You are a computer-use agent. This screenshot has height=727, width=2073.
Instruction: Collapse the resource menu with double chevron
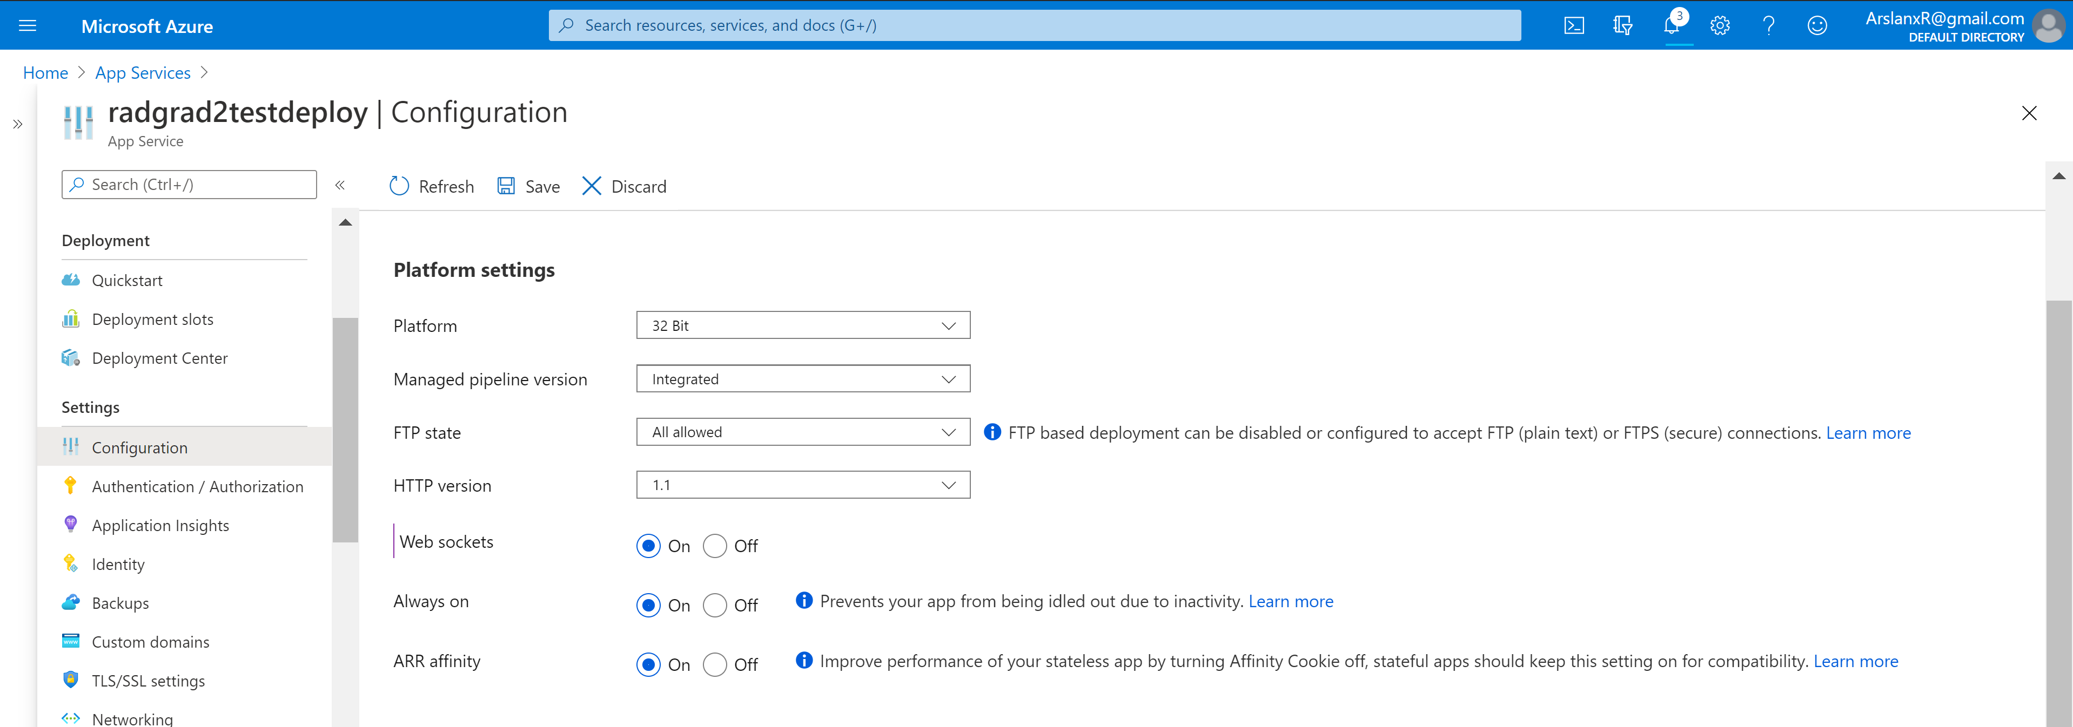(340, 186)
